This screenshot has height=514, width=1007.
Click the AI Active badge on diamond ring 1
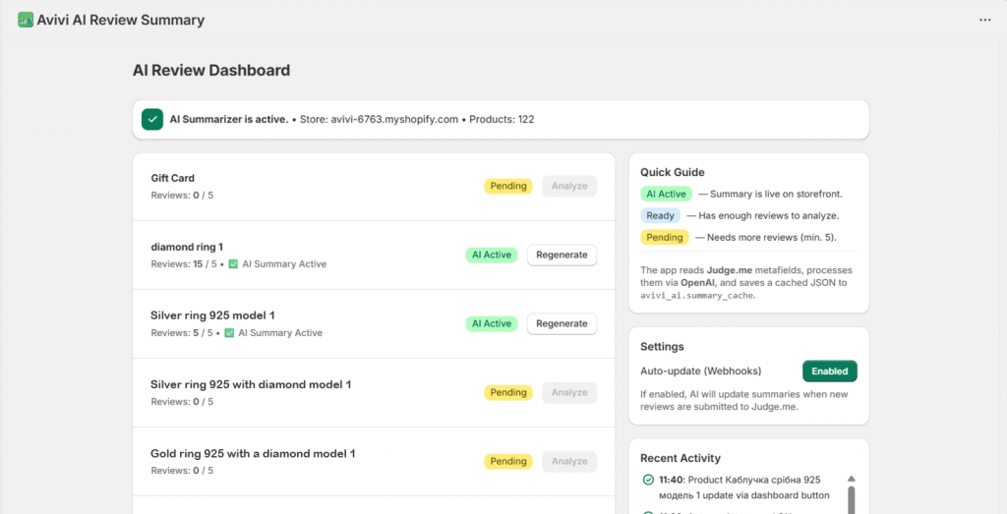coord(492,255)
